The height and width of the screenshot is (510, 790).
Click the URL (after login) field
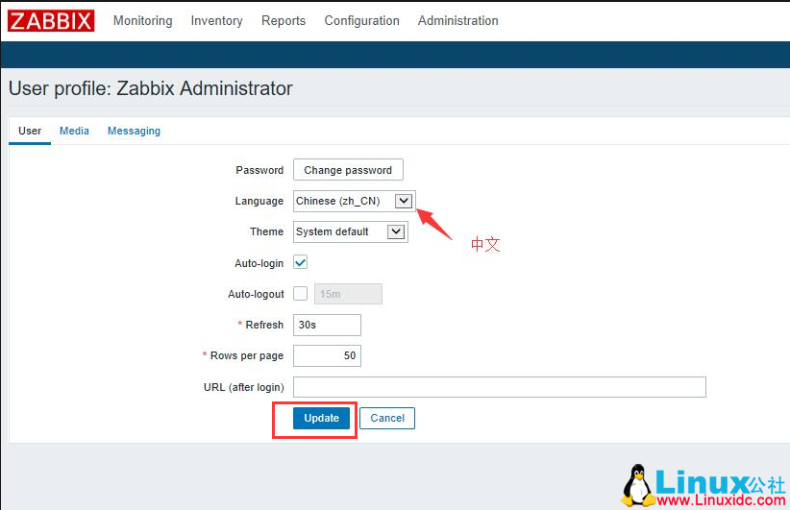pos(500,387)
